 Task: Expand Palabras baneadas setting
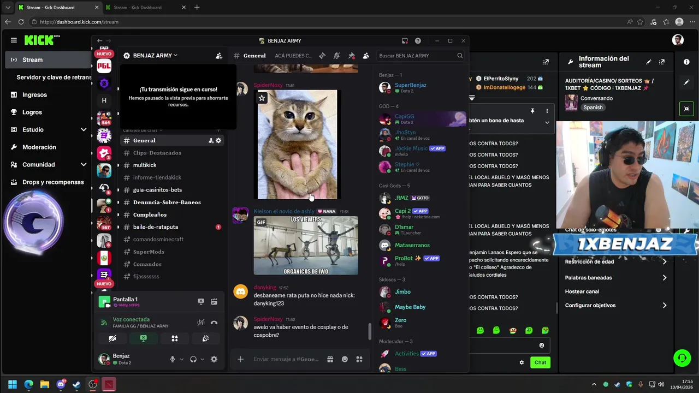click(x=616, y=278)
